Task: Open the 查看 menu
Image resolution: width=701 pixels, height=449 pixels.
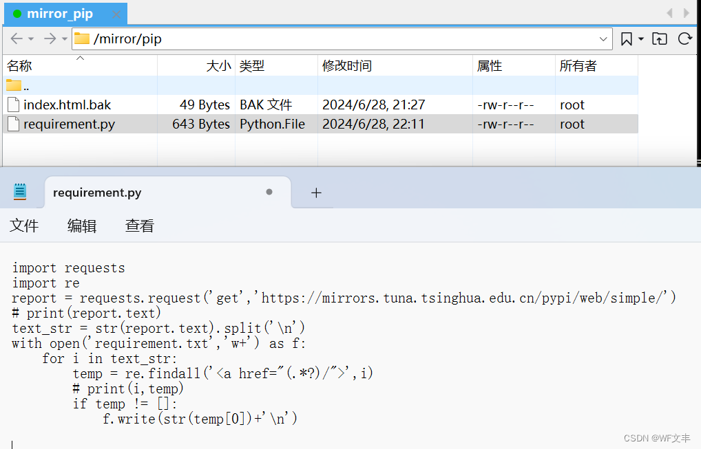Action: (x=140, y=226)
